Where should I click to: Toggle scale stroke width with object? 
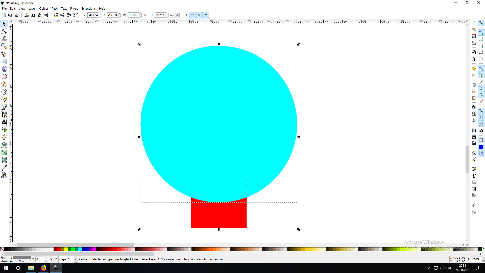click(x=186, y=15)
